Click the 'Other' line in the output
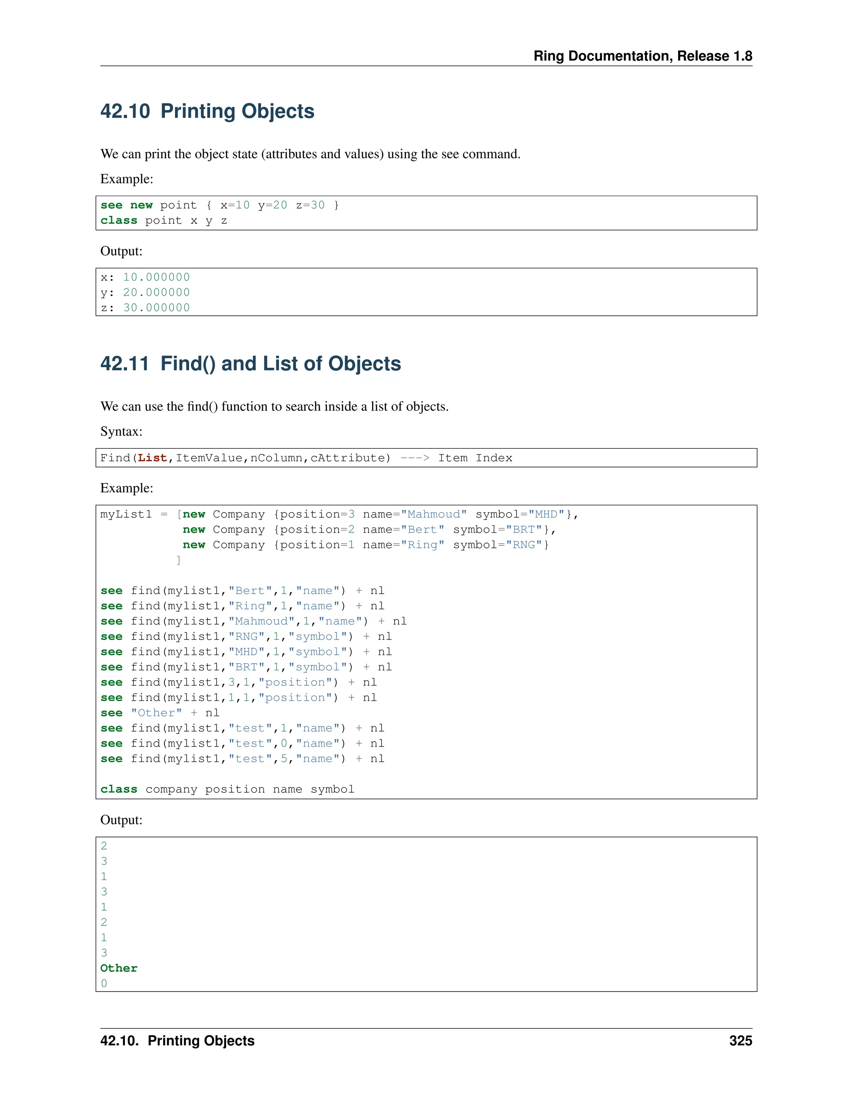The width and height of the screenshot is (853, 1104). coord(119,968)
